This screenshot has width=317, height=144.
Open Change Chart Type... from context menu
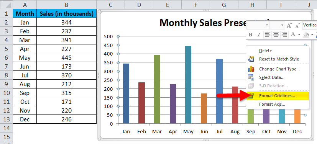[x=278, y=69]
